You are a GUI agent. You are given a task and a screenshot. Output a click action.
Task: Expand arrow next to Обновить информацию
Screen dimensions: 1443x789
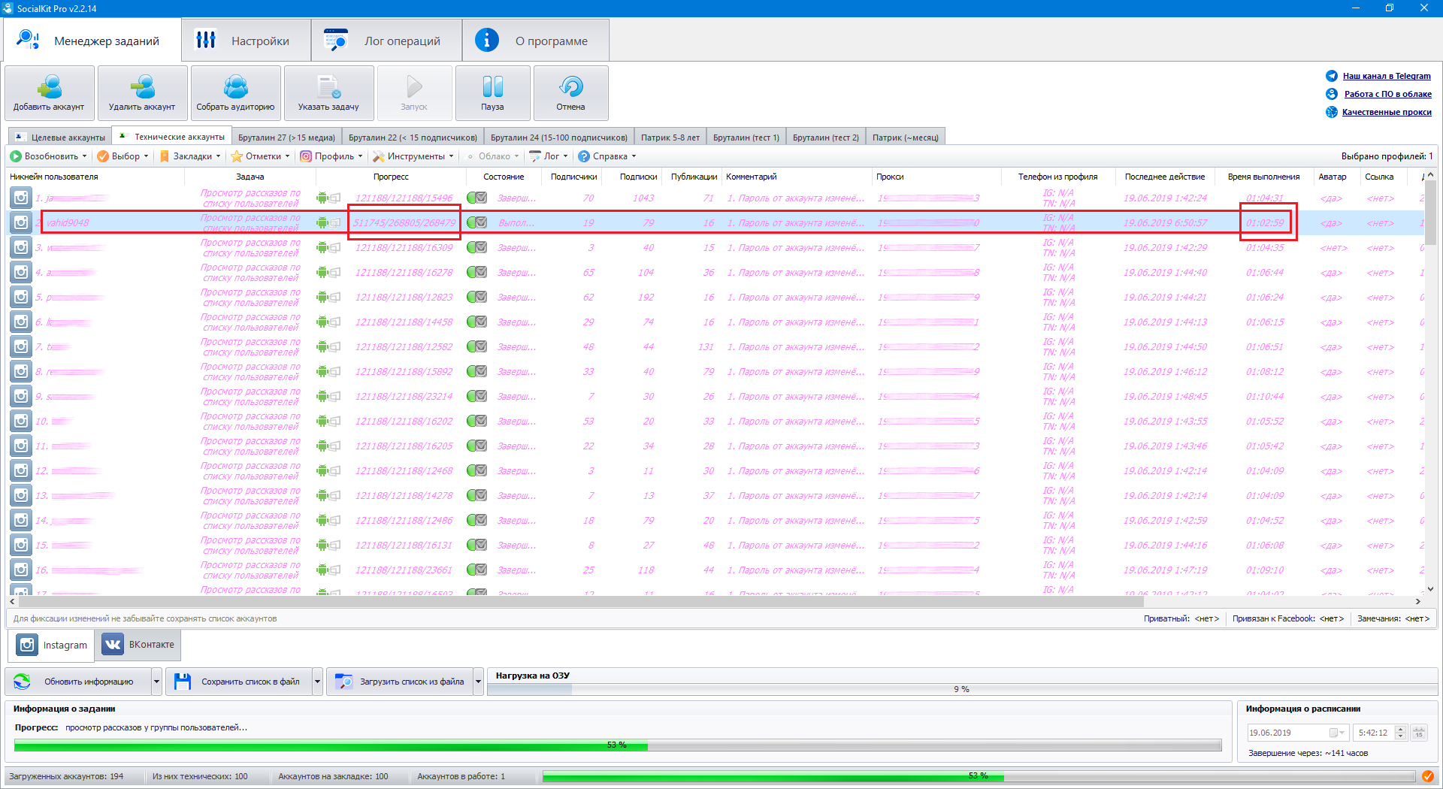coord(157,682)
